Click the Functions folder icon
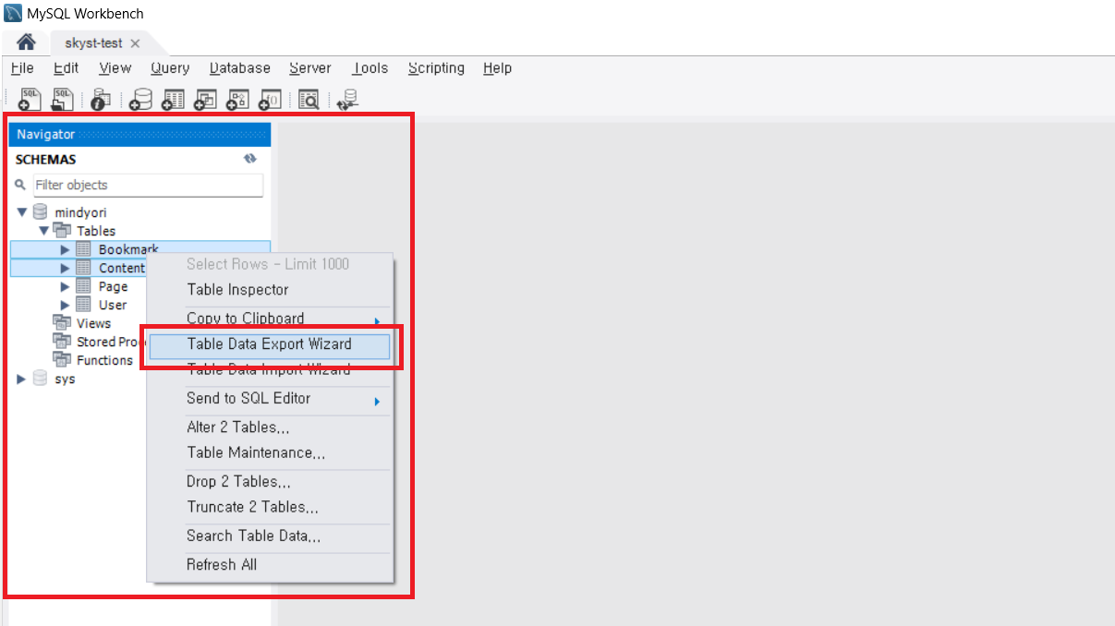This screenshot has width=1115, height=626. coord(62,359)
